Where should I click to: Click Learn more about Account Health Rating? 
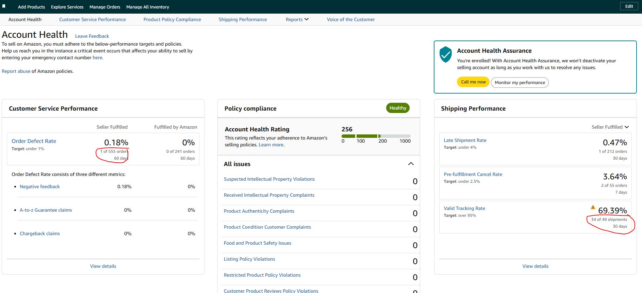click(271, 145)
